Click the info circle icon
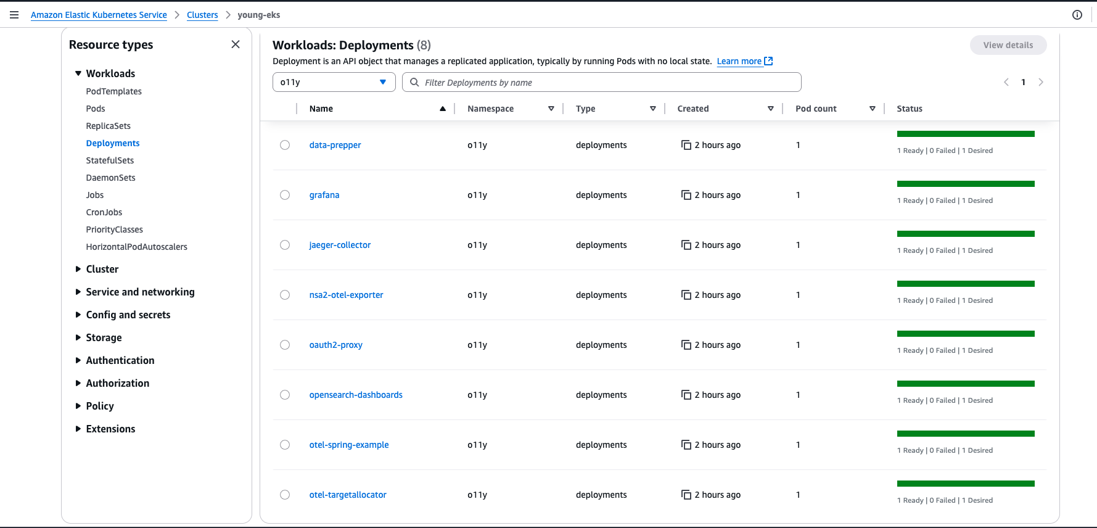The height and width of the screenshot is (528, 1097). pos(1077,15)
